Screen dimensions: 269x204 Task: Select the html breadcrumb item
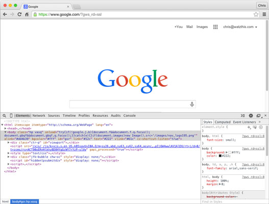click(5, 201)
